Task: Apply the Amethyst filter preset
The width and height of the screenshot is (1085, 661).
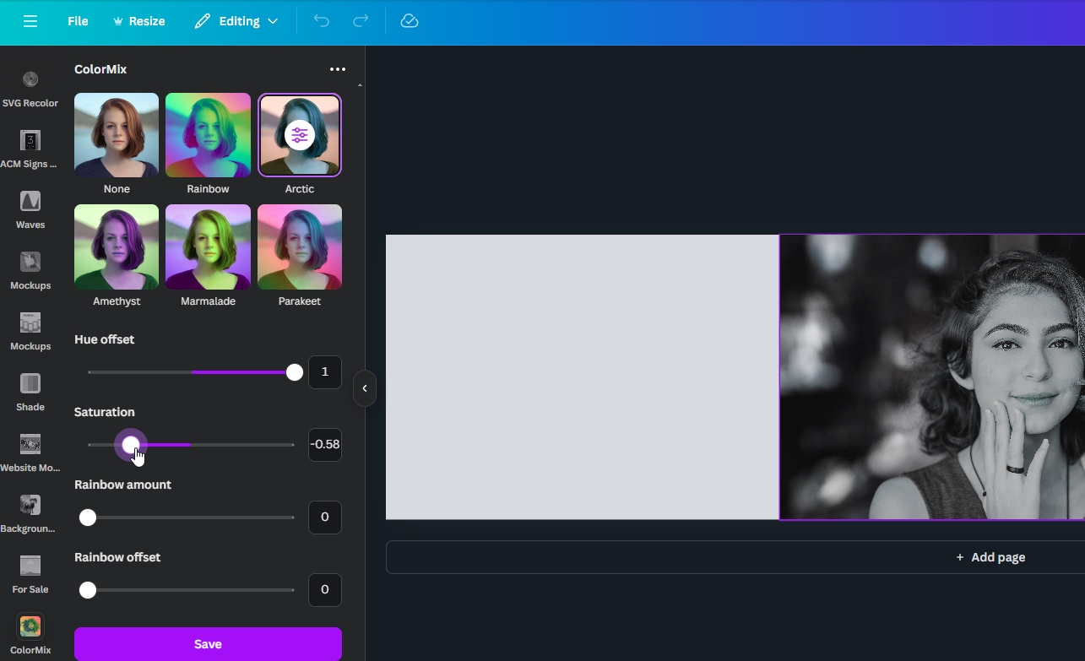Action: click(x=116, y=247)
